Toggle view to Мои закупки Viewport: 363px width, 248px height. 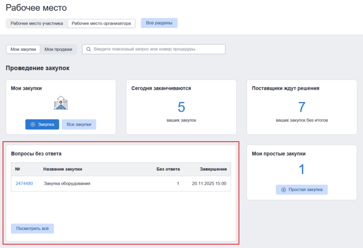23,49
